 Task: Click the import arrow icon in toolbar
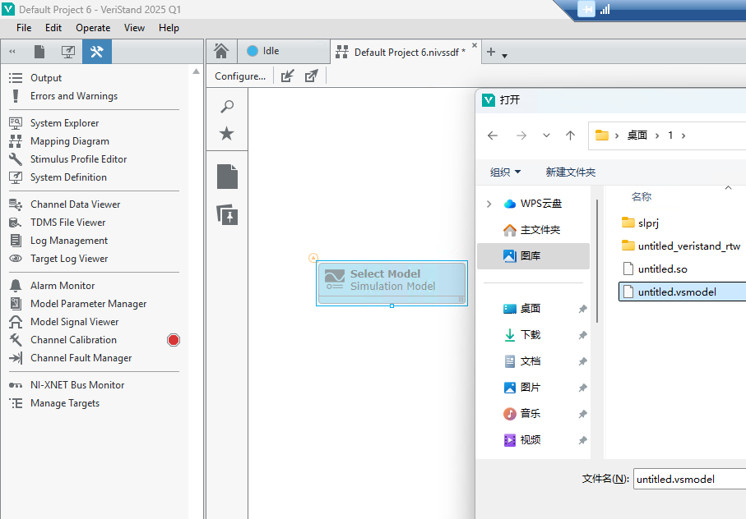coord(287,76)
